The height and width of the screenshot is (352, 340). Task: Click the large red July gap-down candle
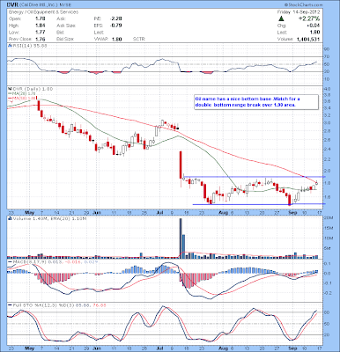tap(181, 165)
